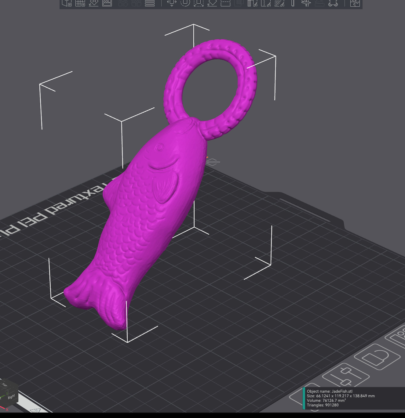Open the Cut tool
This screenshot has width=405, height=418.
pos(225,3)
